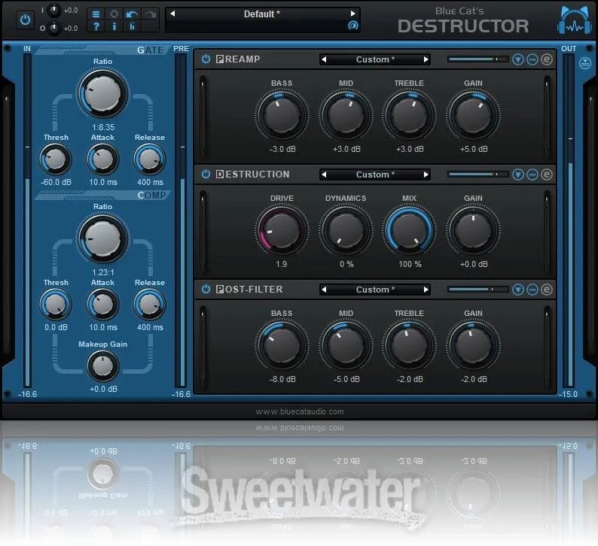
Task: Click the redo arrow icon
Action: coord(151,14)
